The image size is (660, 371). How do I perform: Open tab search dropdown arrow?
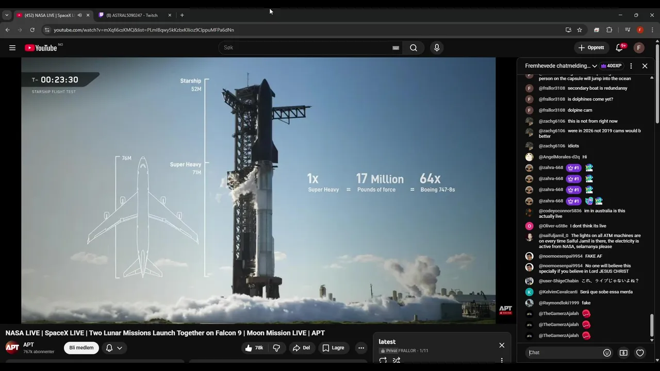(7, 15)
